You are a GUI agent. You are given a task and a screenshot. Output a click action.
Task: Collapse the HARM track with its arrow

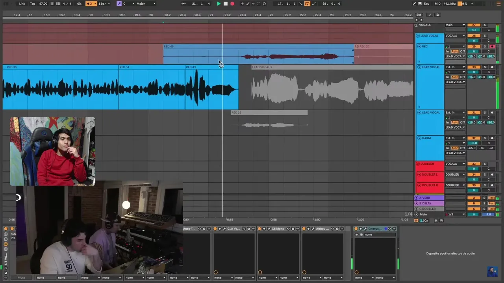tap(419, 138)
